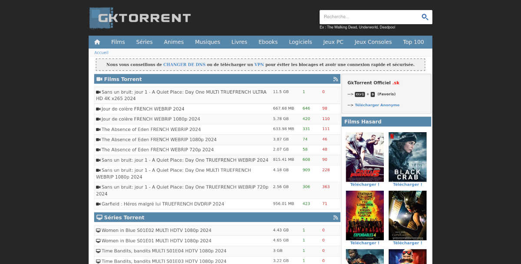Click the Séries Torrent section title
The height and width of the screenshot is (264, 521).
pyautogui.click(x=124, y=218)
